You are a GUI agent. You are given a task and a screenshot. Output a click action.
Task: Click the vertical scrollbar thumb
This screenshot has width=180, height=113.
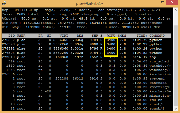175,66
